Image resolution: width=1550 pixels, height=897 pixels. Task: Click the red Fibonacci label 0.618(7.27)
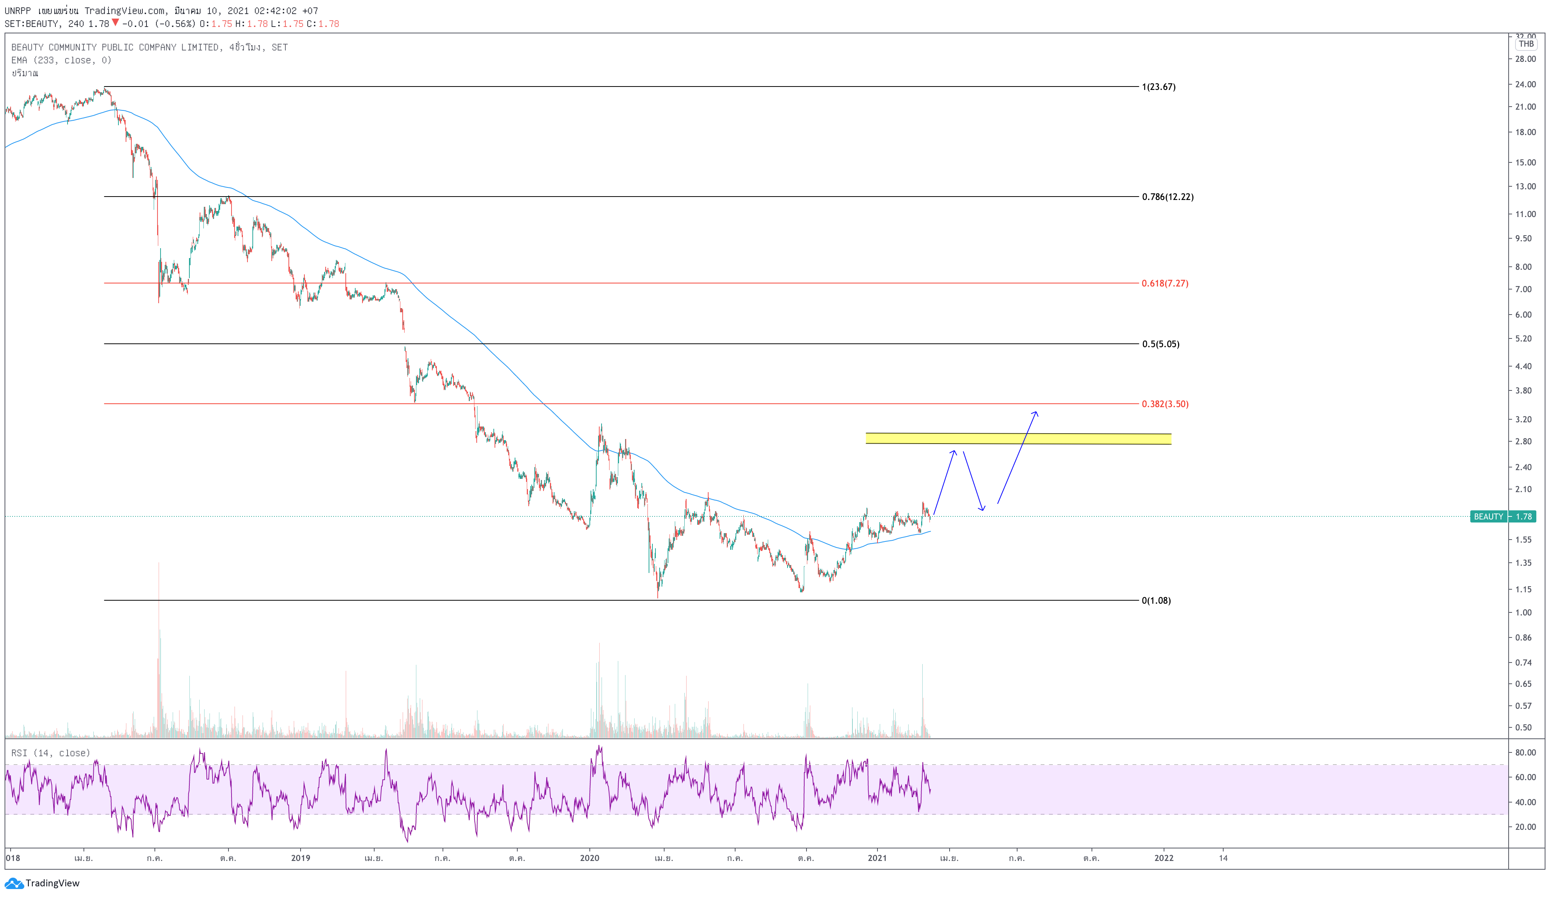click(1165, 283)
